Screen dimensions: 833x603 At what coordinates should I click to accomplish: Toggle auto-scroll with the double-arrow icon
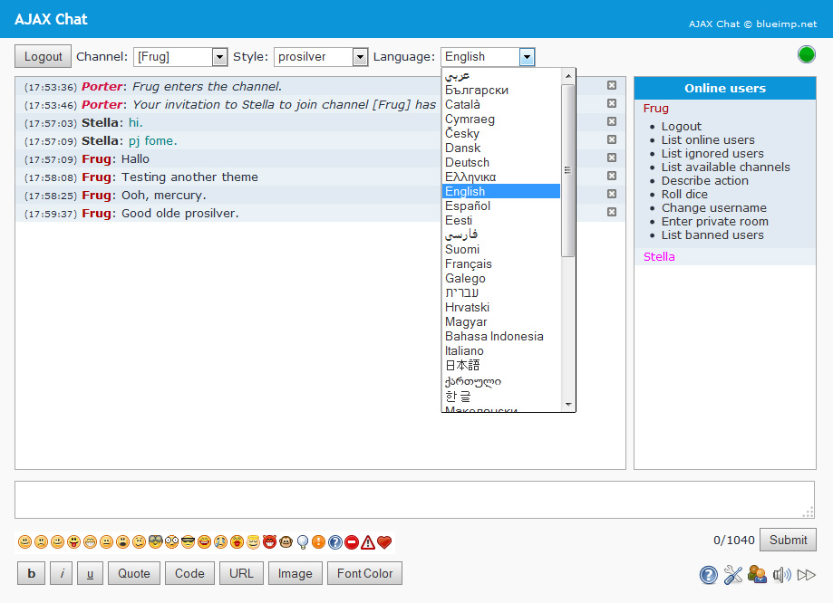click(x=806, y=575)
